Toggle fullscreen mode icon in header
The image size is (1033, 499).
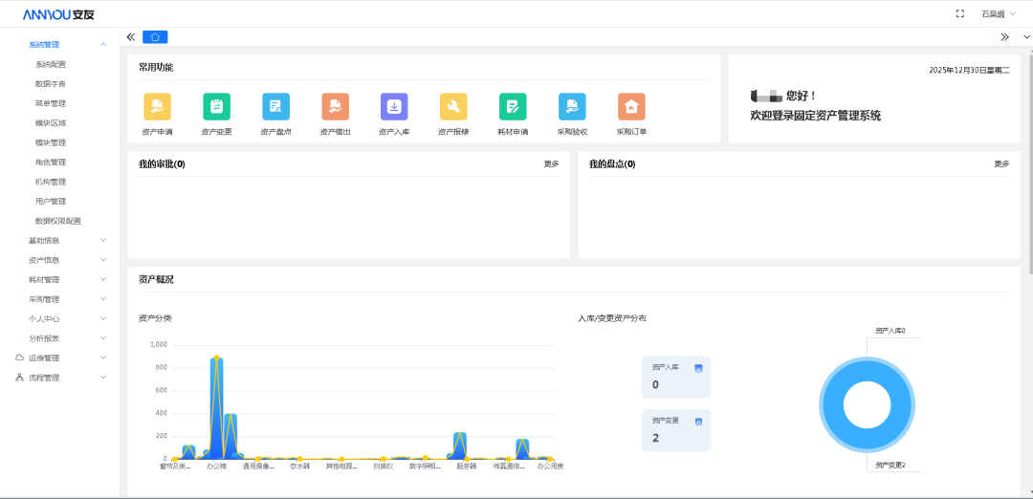tap(959, 13)
